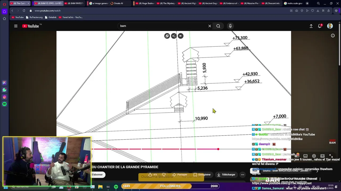Open the Aria AI sidebar icon

[x=4, y=83]
